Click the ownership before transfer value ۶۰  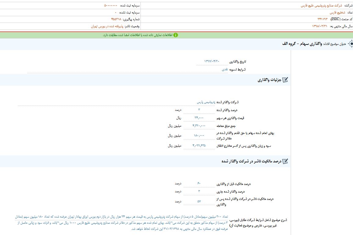click(x=199, y=183)
